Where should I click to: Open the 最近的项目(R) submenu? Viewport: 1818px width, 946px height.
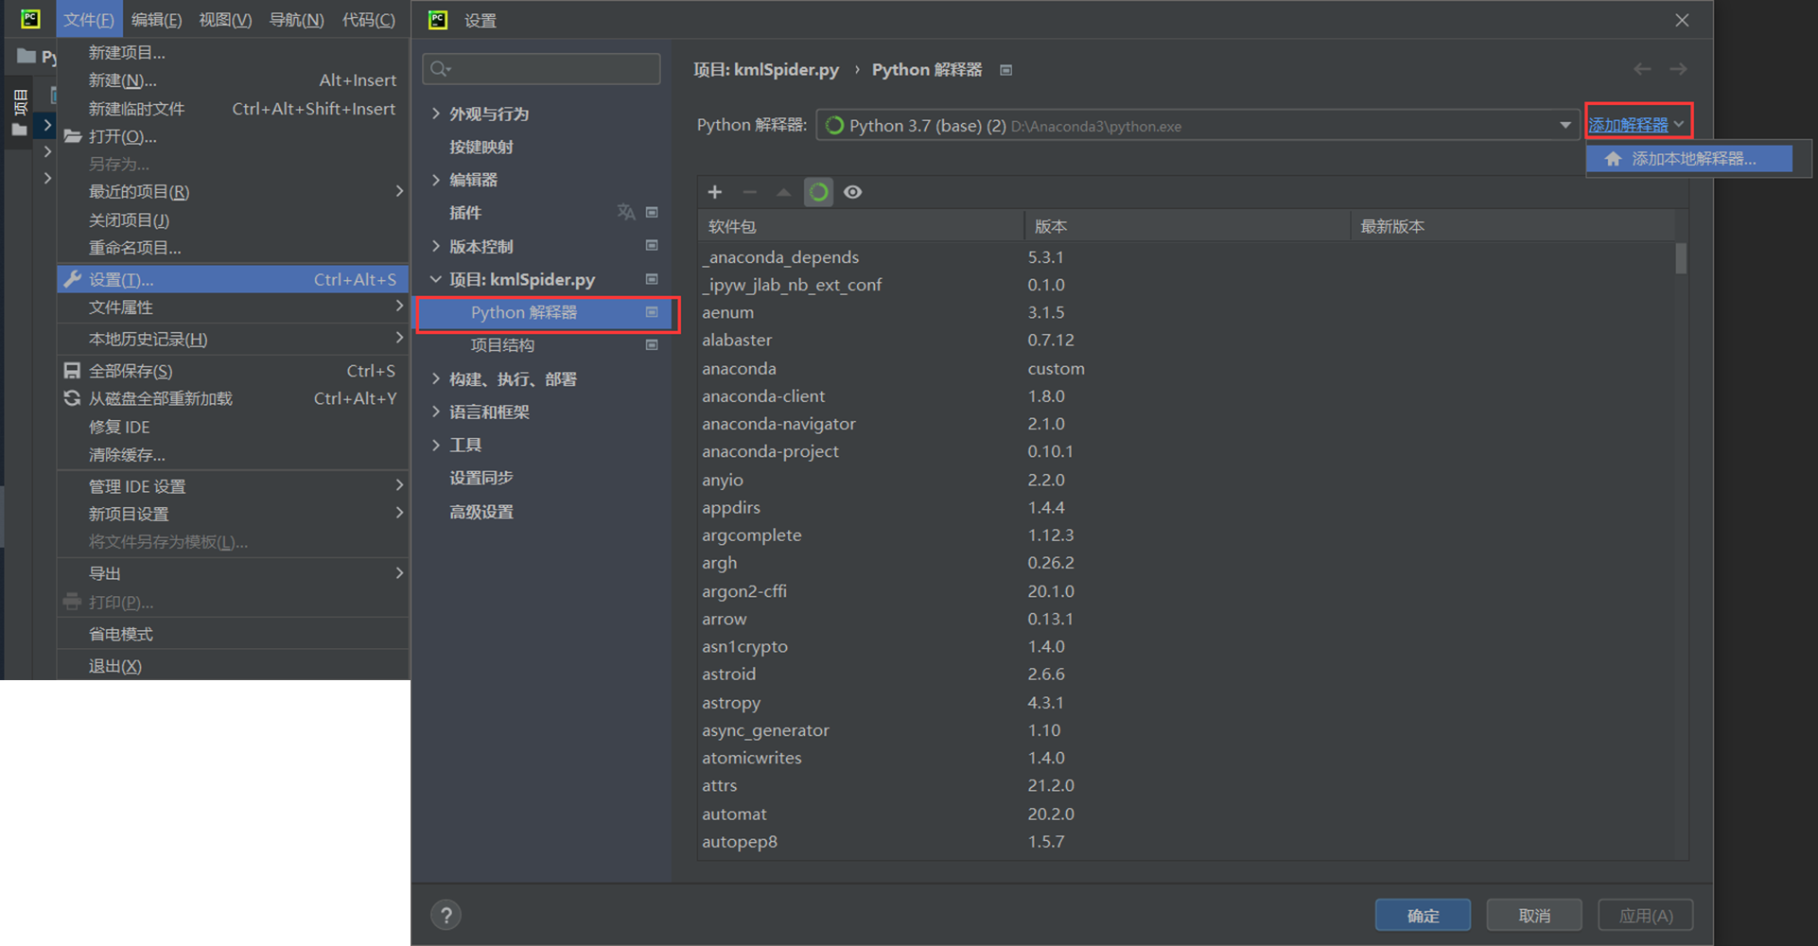pyautogui.click(x=233, y=192)
